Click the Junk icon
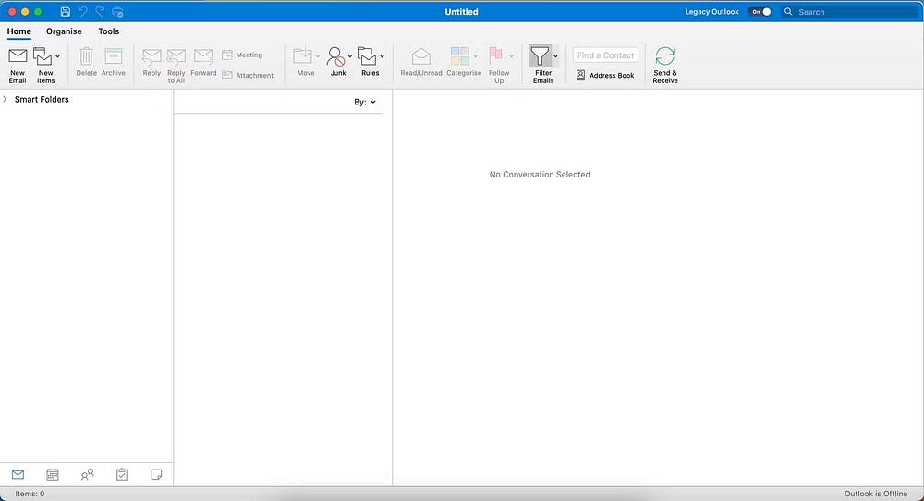 pyautogui.click(x=336, y=56)
